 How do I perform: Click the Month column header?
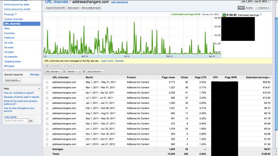89,77
